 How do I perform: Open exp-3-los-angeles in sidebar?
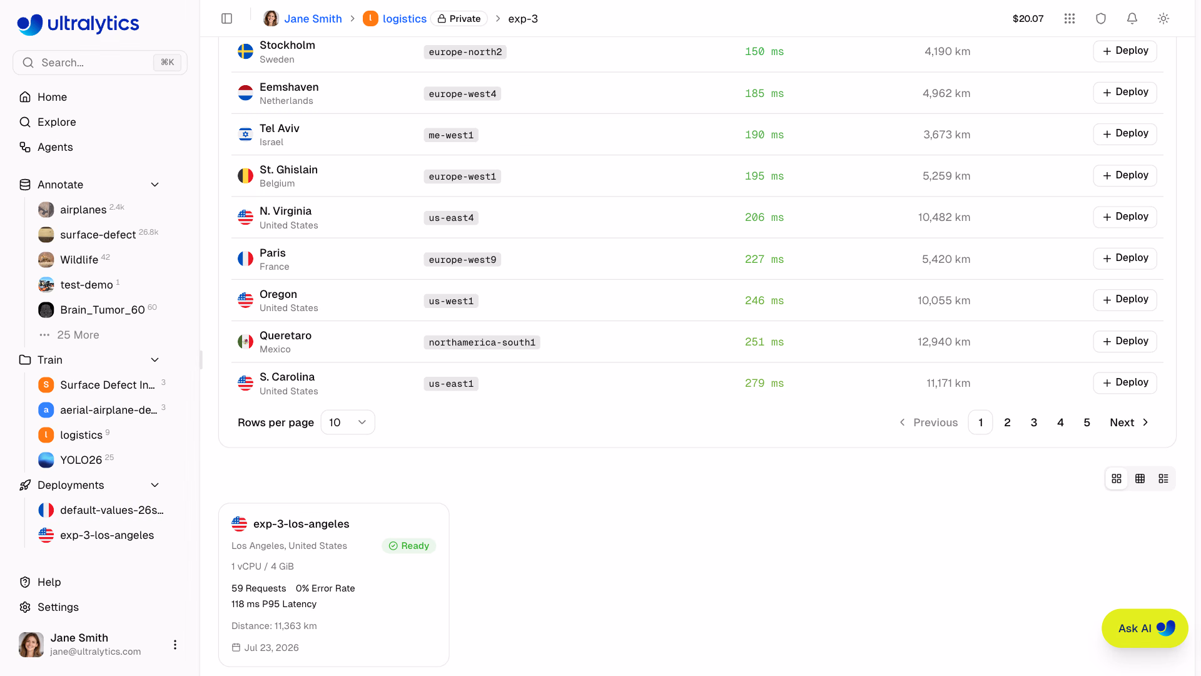(107, 535)
